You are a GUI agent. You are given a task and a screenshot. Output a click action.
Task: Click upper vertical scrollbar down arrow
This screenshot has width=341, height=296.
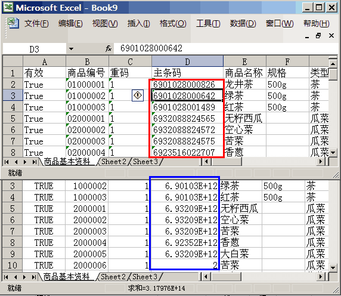coord(333,152)
